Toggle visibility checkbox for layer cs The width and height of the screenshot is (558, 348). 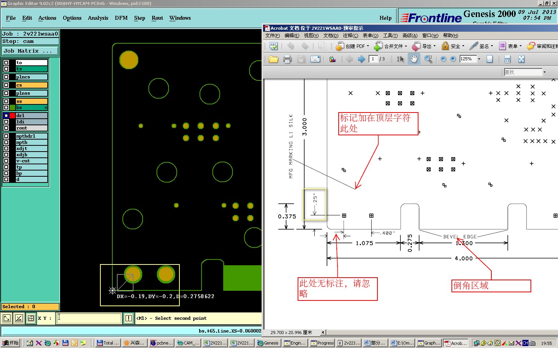click(6, 85)
